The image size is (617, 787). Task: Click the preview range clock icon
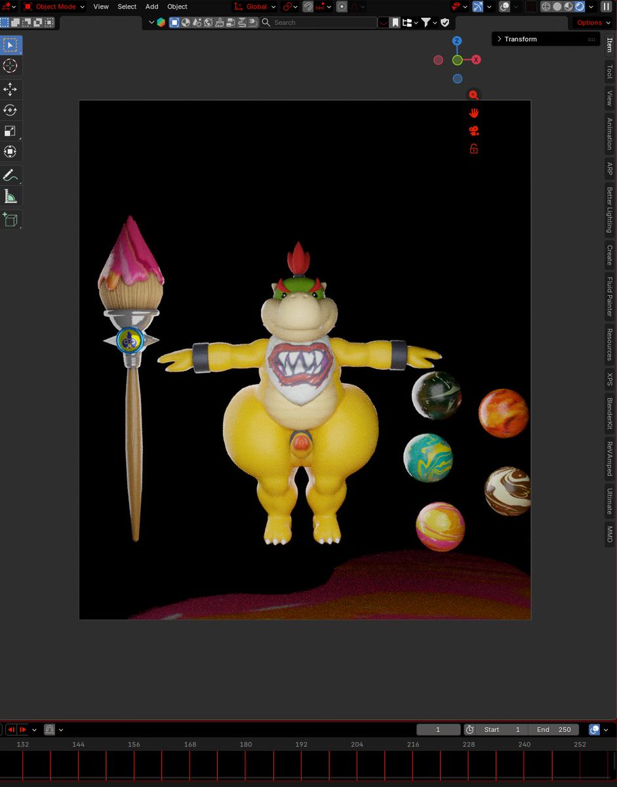tap(469, 729)
